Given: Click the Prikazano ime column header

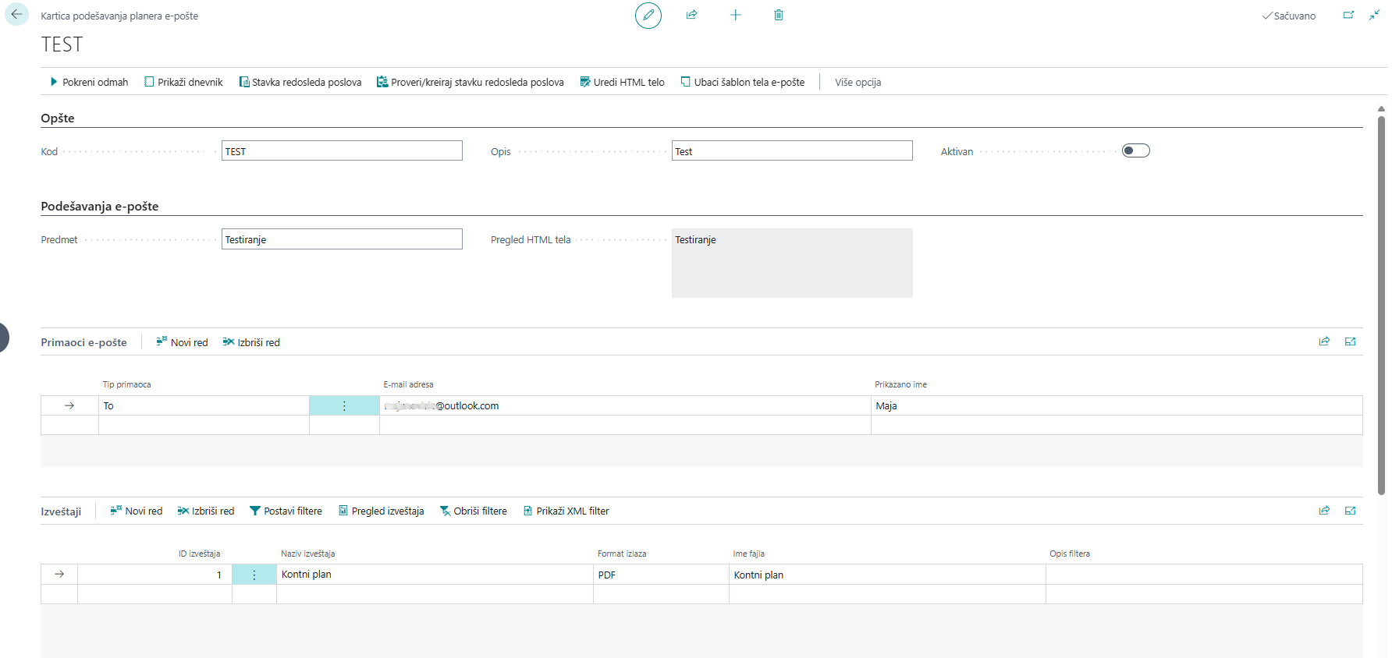Looking at the screenshot, I should point(900,384).
